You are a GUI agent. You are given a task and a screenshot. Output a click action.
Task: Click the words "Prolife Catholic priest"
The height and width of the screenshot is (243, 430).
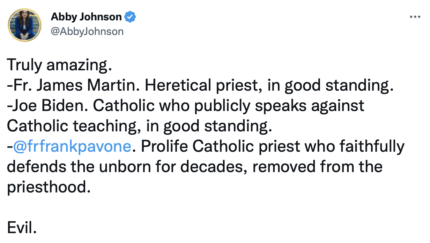tap(220, 146)
